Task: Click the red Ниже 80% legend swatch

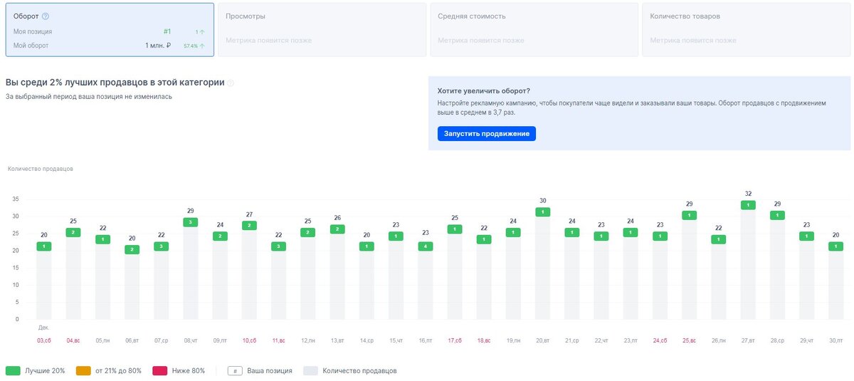Action: pos(162,371)
